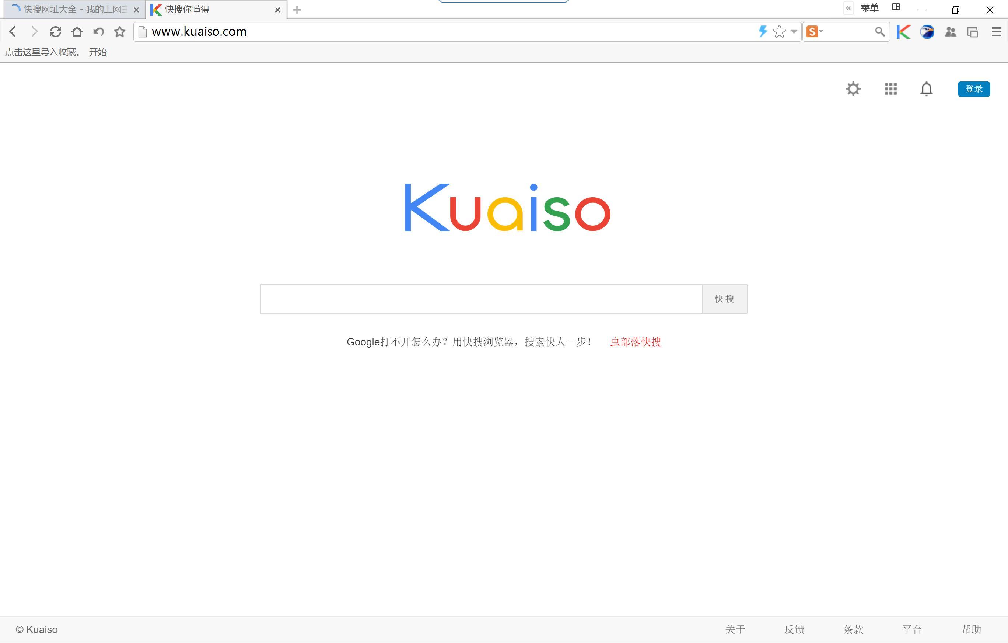Click the browser home button
Image resolution: width=1008 pixels, height=643 pixels.
tap(77, 32)
